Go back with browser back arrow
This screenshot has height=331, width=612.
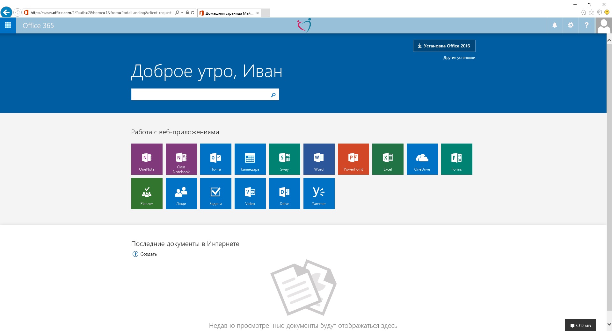point(6,12)
